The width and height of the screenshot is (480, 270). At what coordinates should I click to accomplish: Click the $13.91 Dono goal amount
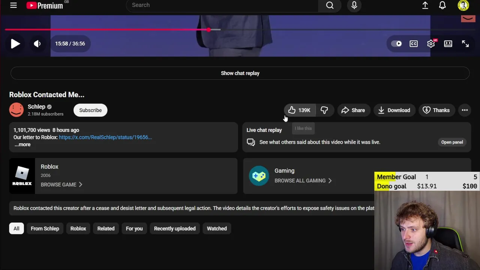click(427, 186)
